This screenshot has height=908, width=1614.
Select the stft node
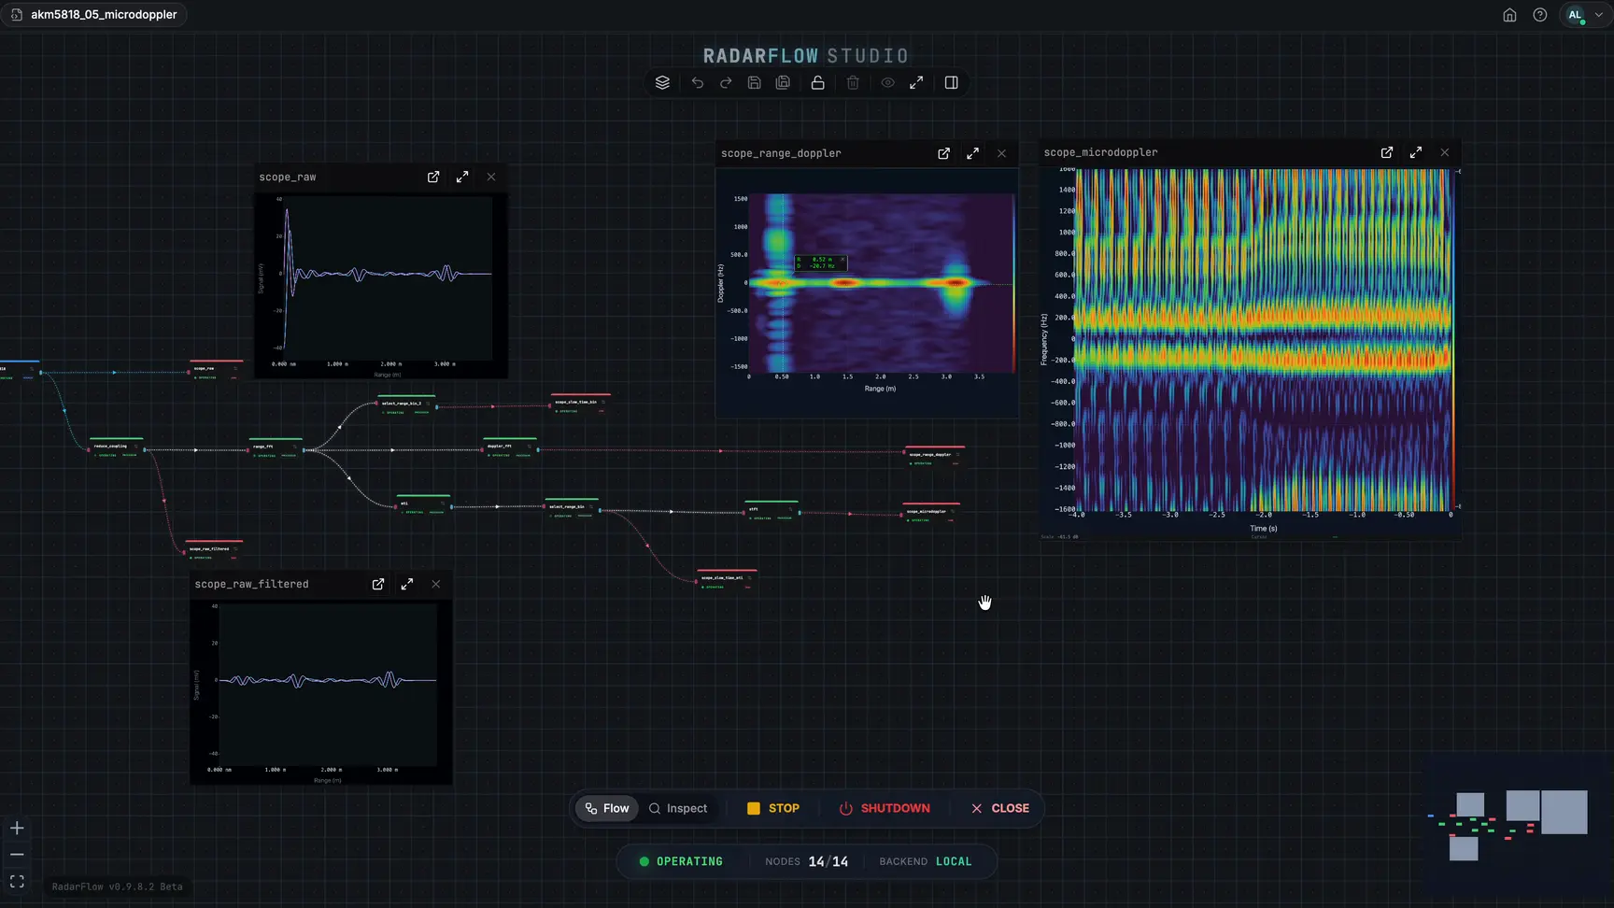pos(772,510)
